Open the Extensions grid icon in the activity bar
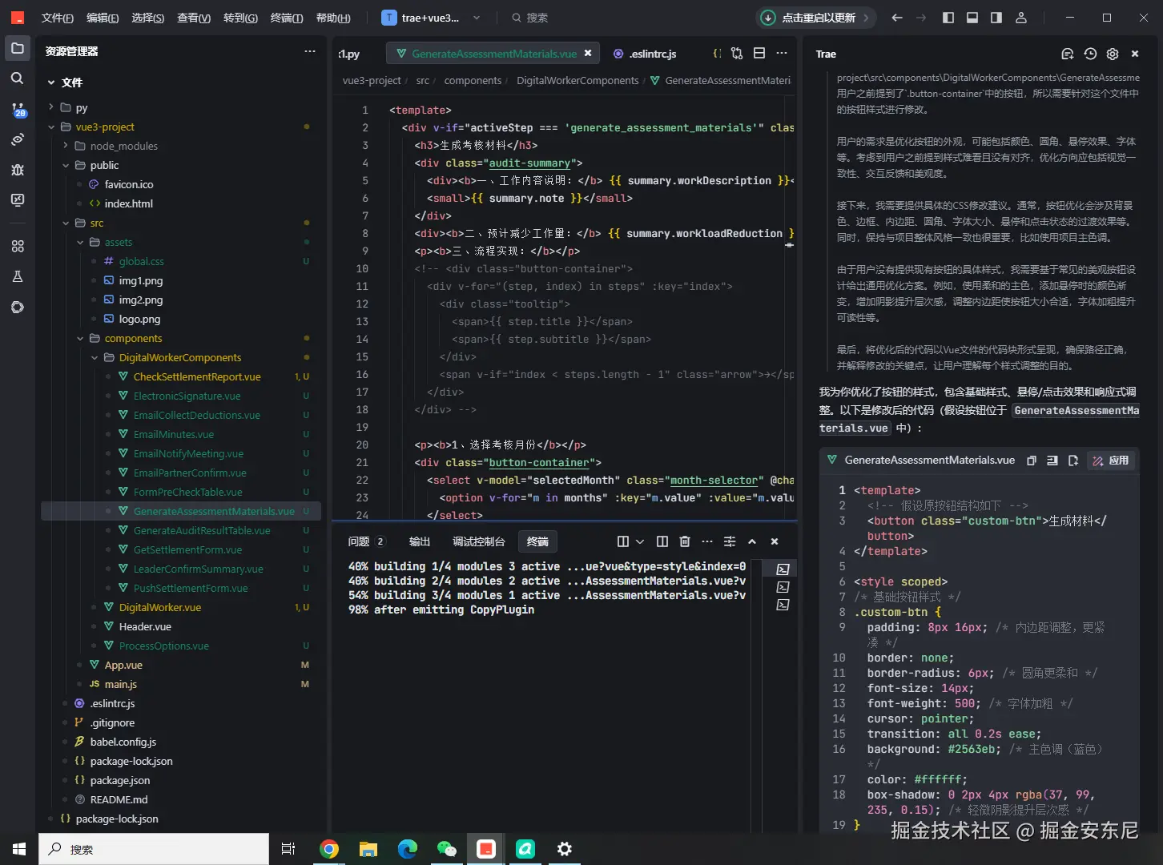Viewport: 1163px width, 865px height. pyautogui.click(x=18, y=247)
